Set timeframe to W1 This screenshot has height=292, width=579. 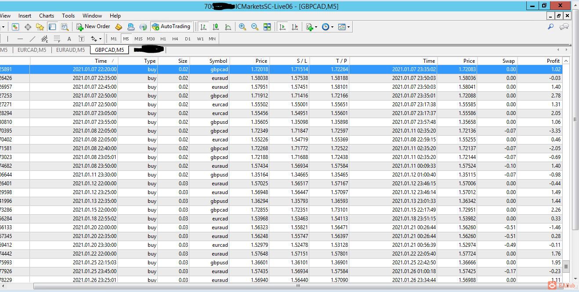click(x=200, y=39)
